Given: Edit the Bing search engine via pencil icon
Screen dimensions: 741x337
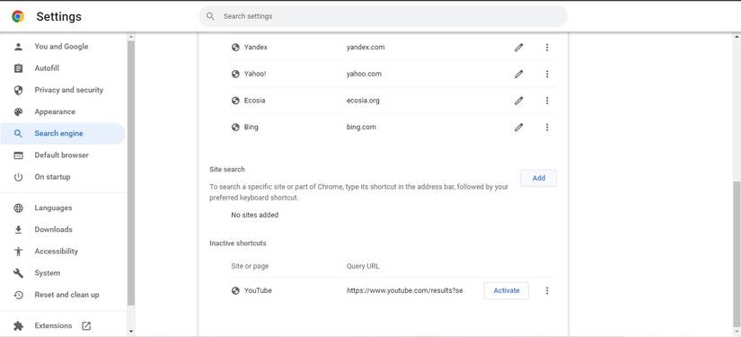Looking at the screenshot, I should [519, 127].
